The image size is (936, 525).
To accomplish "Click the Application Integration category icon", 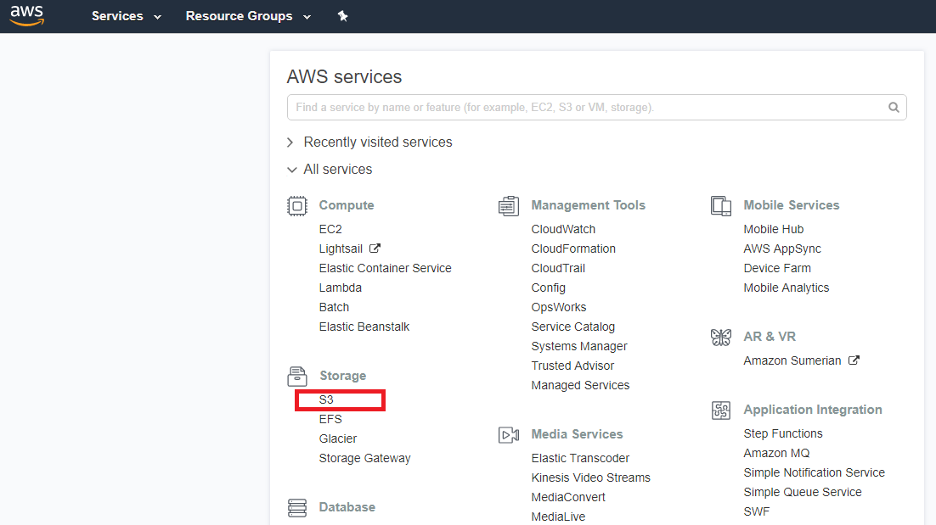I will (721, 411).
